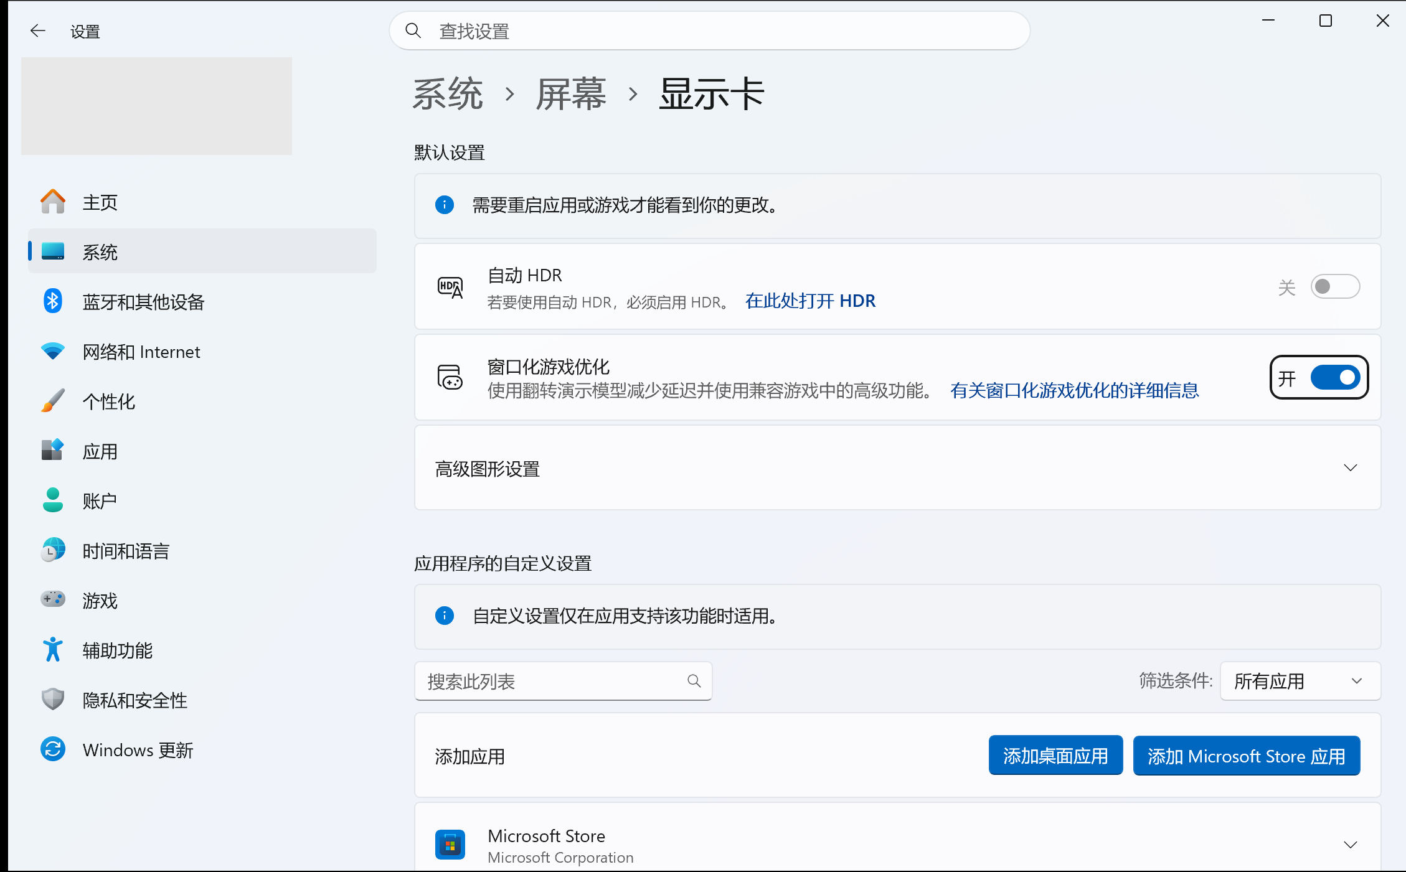Screen dimensions: 1406x872
Task: Expand 高级图形设置 section
Action: click(x=897, y=468)
